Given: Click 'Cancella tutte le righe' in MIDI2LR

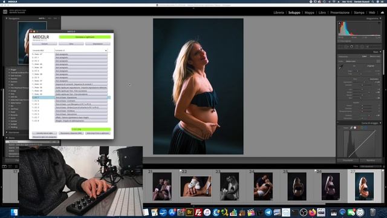Looking at the screenshot, I should coord(44,133).
